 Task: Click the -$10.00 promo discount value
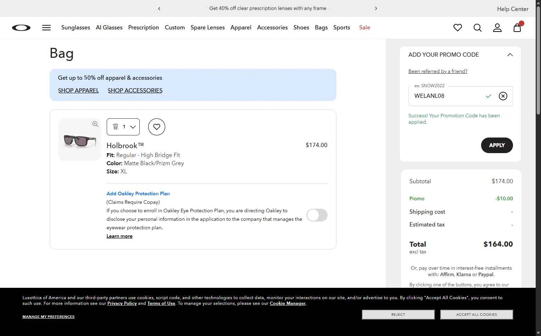point(504,198)
